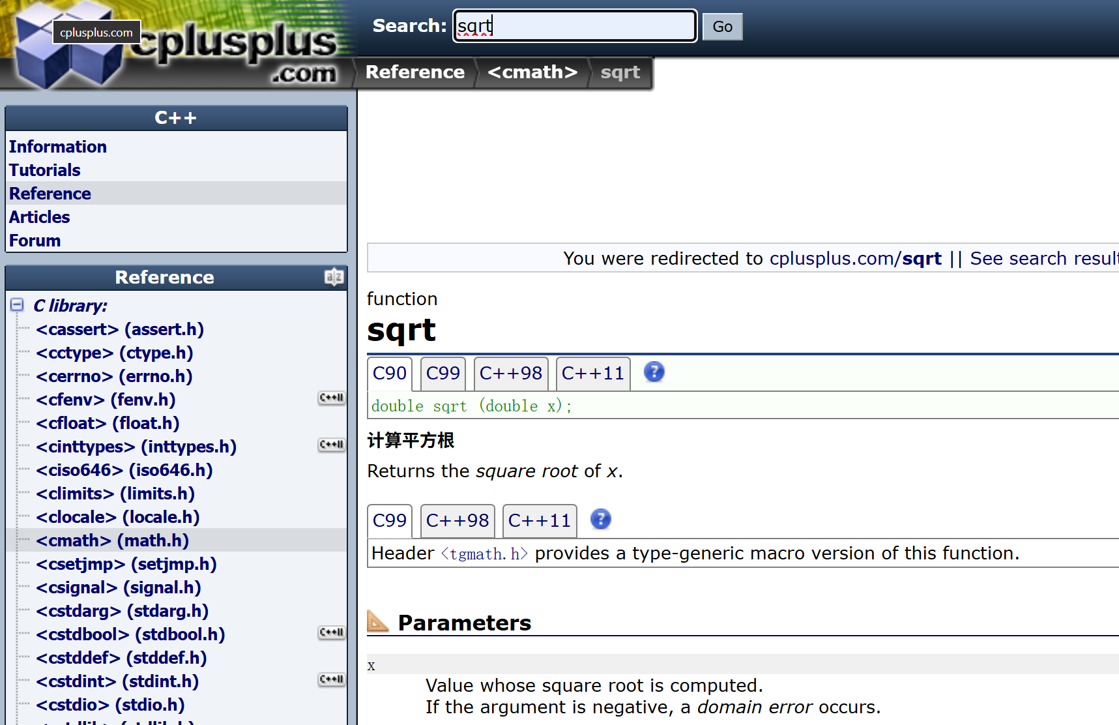
Task: Click the parameter name x
Action: point(371,666)
